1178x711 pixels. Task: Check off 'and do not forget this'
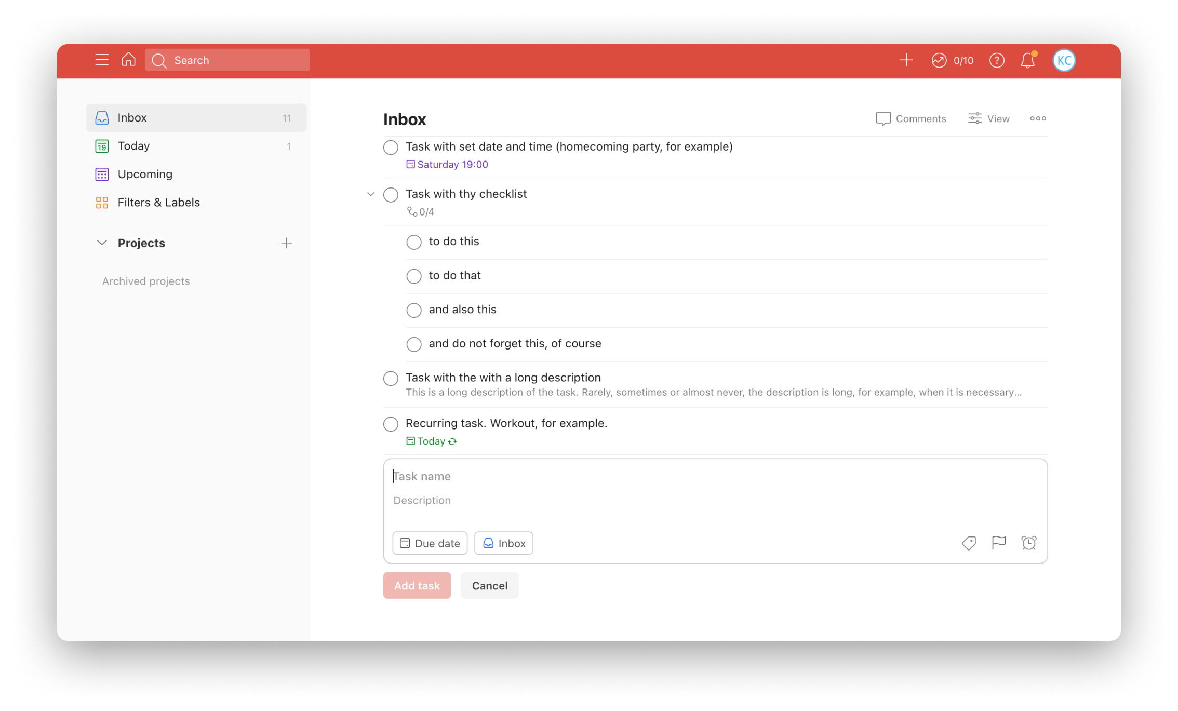click(x=414, y=344)
